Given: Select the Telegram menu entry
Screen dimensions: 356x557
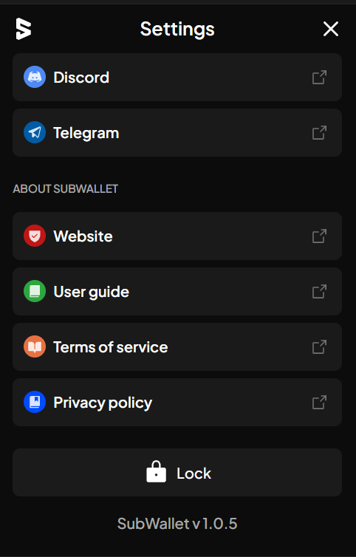Looking at the screenshot, I should click(177, 132).
